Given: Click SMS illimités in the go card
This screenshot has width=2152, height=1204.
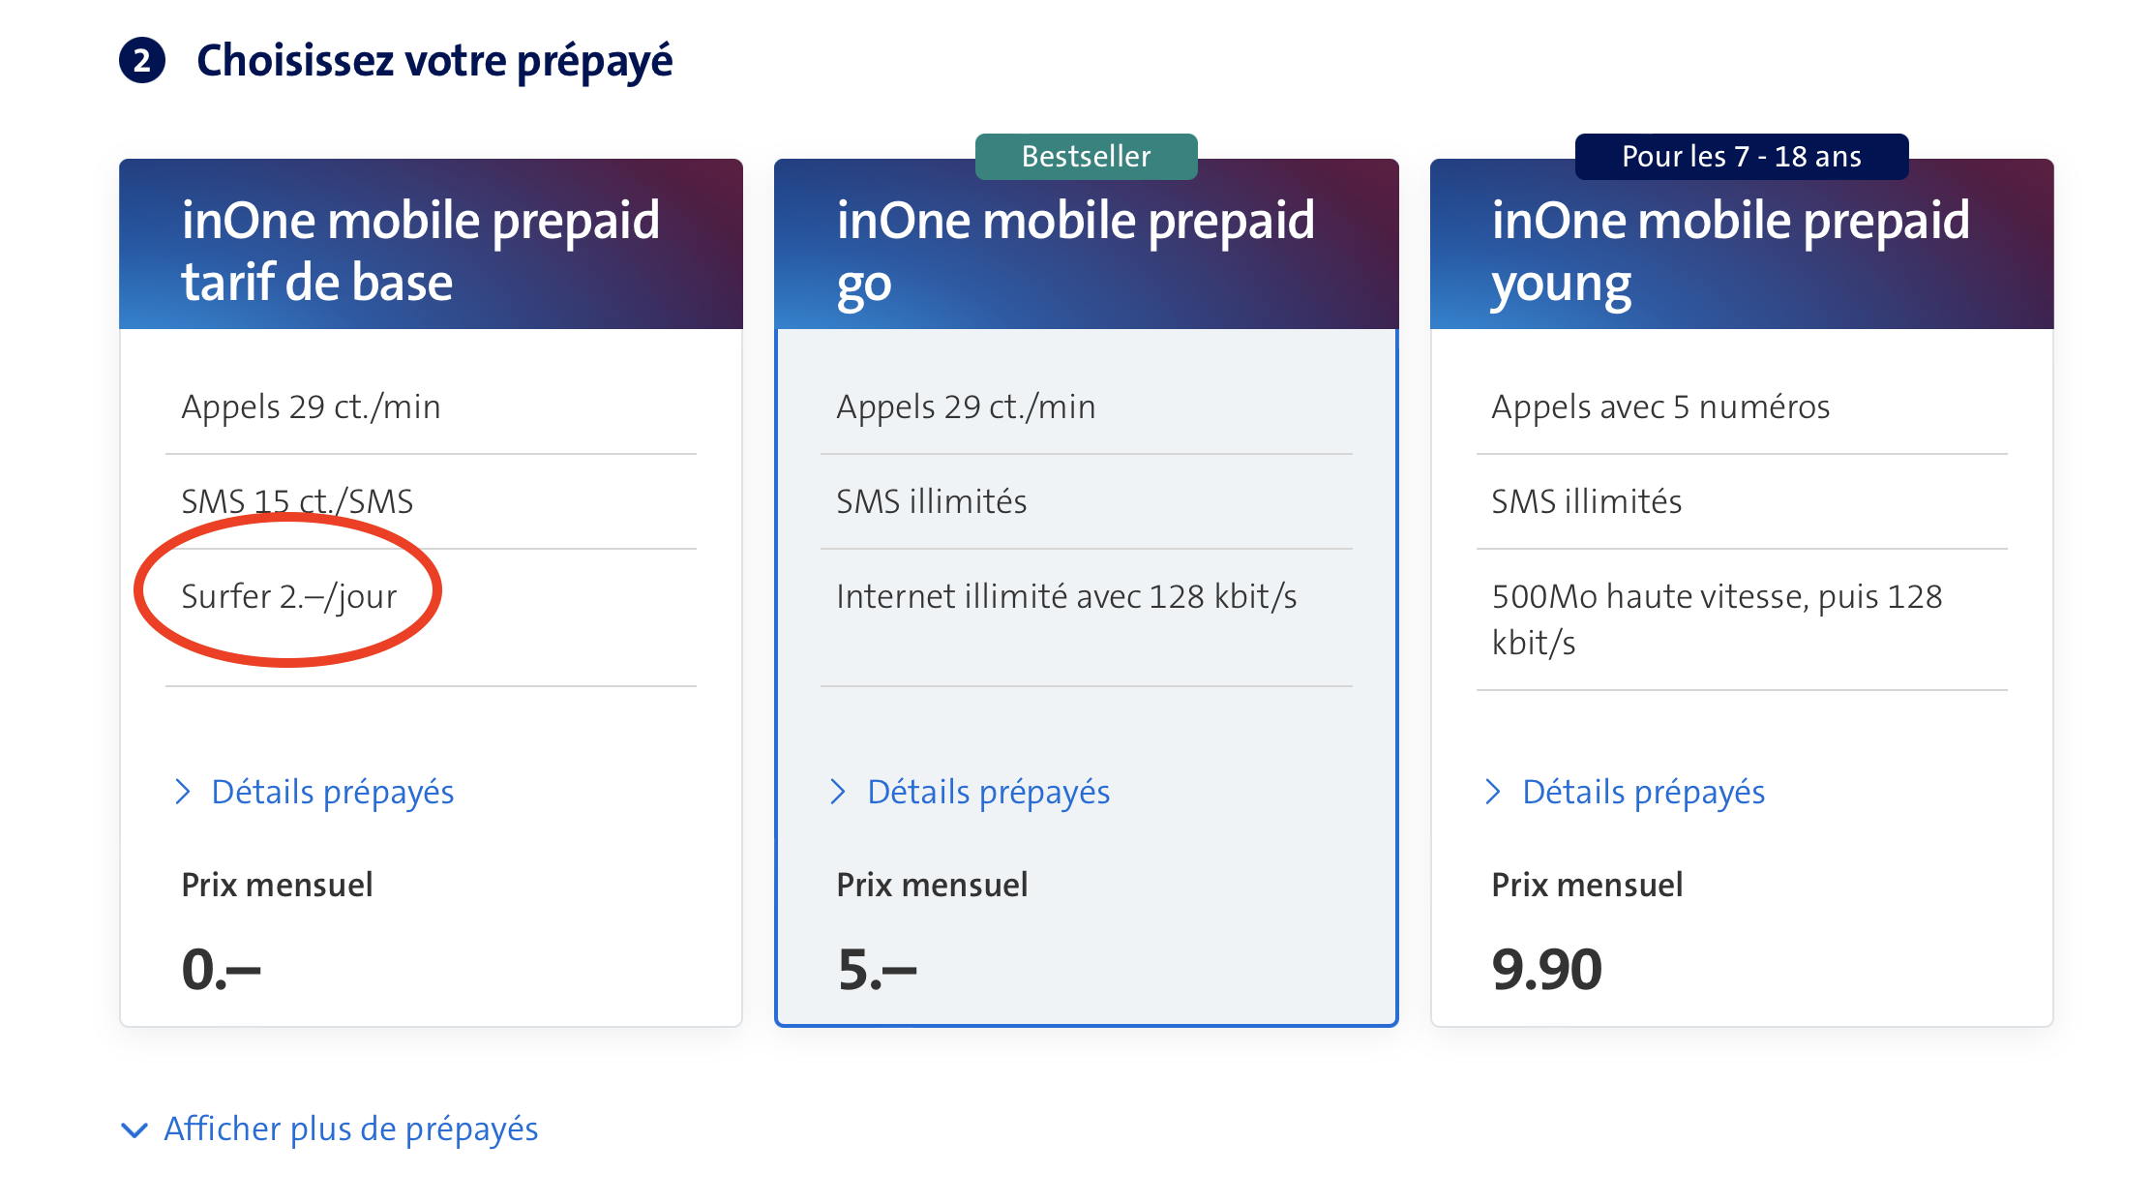Looking at the screenshot, I should pyautogui.click(x=932, y=501).
